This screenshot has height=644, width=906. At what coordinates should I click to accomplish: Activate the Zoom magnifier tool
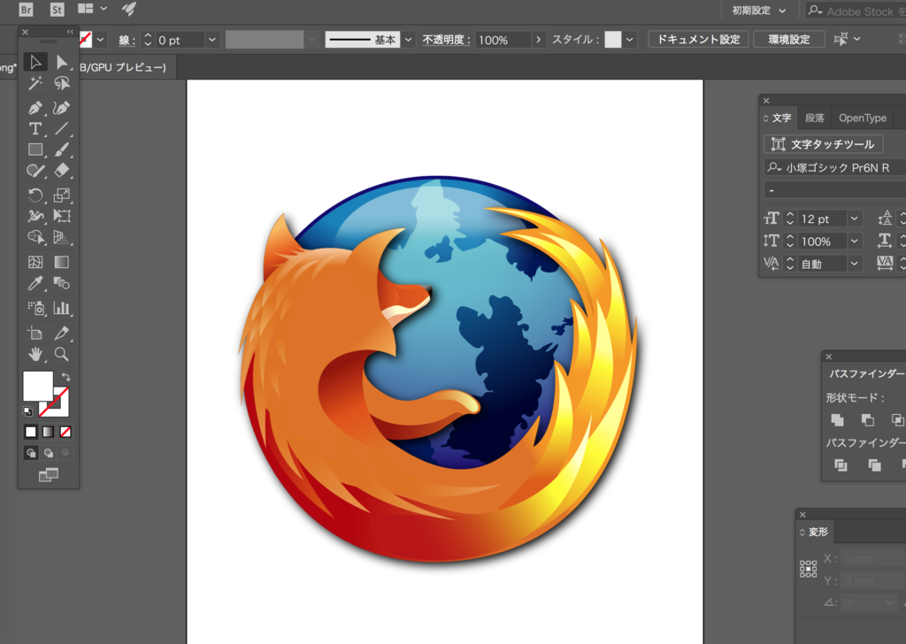coord(62,354)
